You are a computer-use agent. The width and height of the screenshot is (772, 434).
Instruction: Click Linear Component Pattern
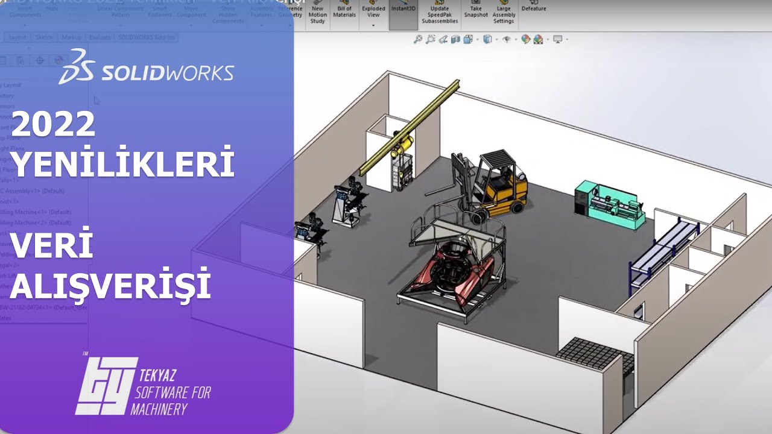pyautogui.click(x=121, y=11)
